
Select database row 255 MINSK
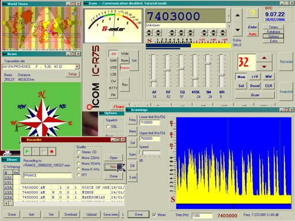pyautogui.click(x=65, y=192)
